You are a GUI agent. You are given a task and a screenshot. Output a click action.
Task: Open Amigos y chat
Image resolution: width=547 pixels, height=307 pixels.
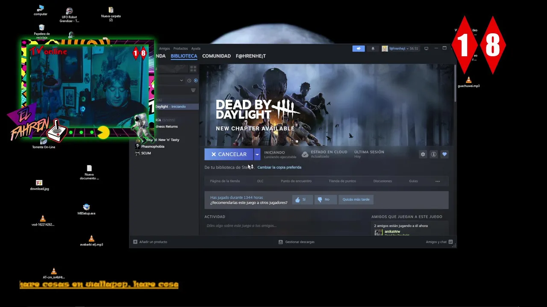pos(439,242)
